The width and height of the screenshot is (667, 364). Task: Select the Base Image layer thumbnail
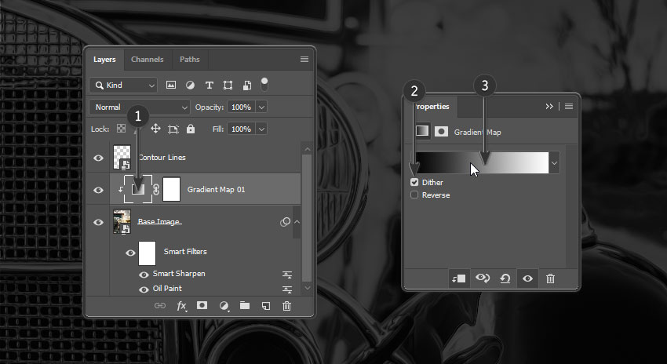[x=122, y=221]
